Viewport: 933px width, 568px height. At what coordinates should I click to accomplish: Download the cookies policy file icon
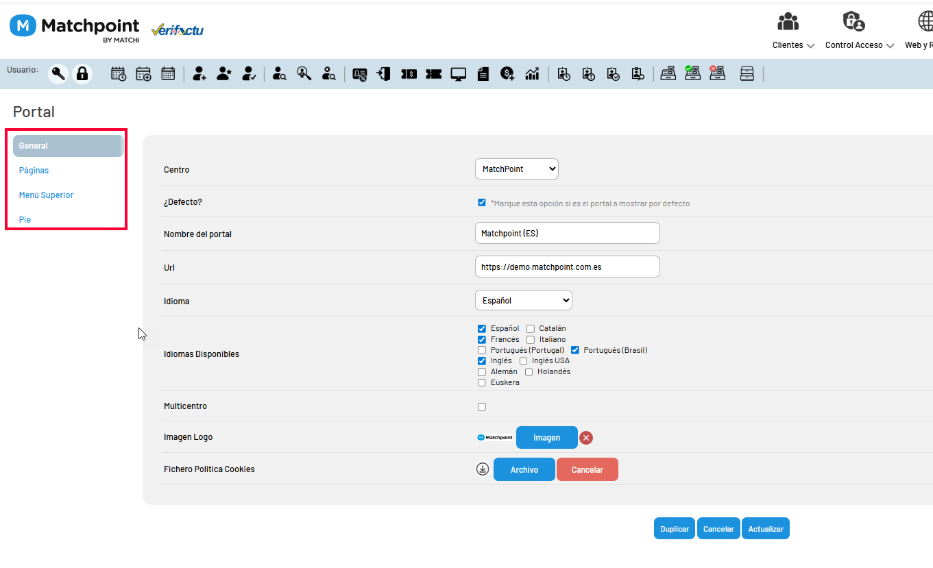click(x=483, y=469)
